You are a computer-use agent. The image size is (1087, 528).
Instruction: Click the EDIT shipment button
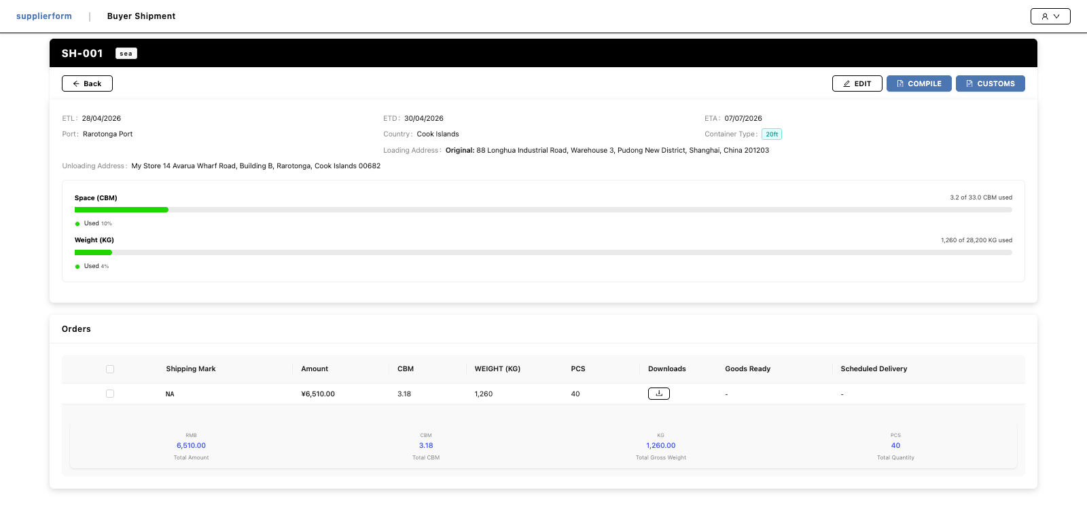pyautogui.click(x=857, y=83)
